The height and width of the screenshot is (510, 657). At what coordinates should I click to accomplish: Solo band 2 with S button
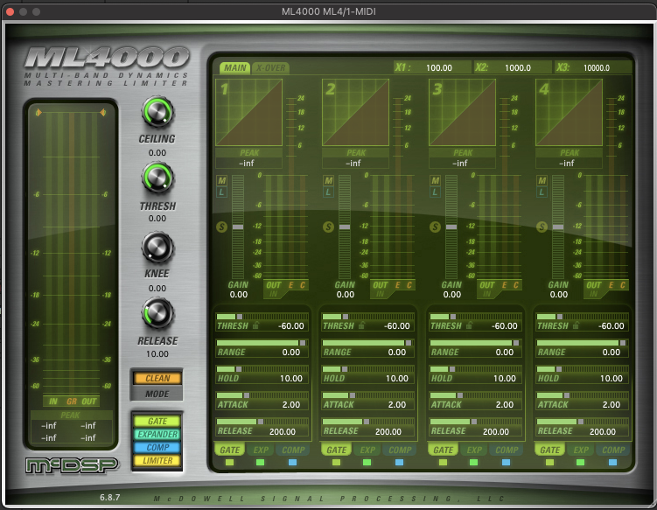tap(329, 227)
